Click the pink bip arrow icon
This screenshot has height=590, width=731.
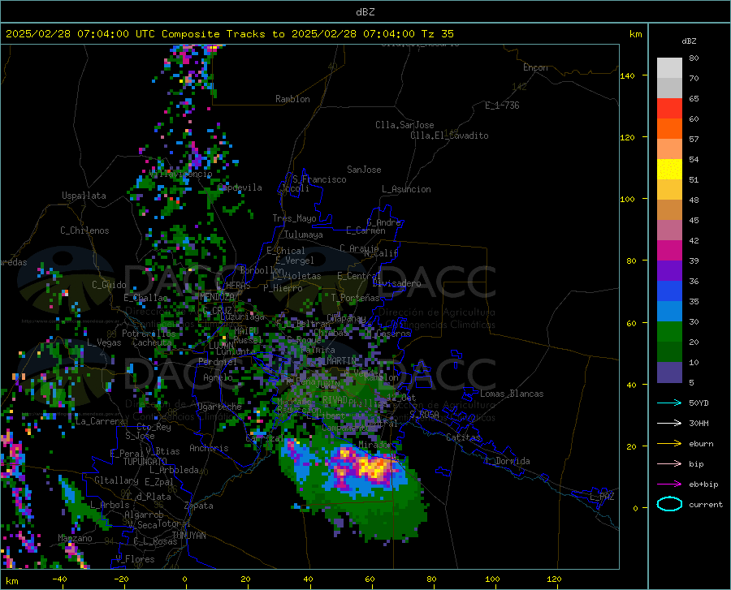(669, 464)
